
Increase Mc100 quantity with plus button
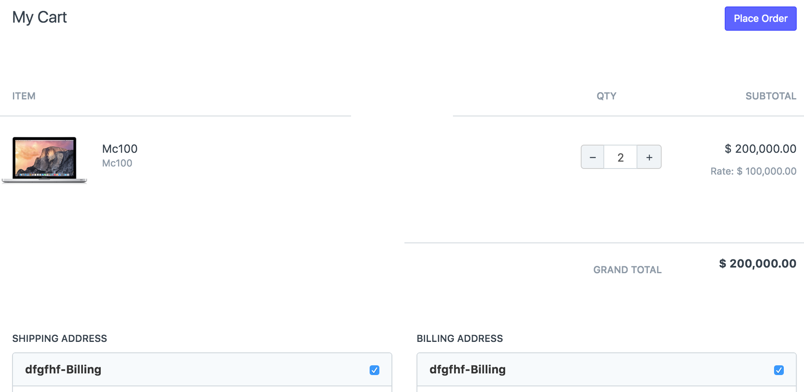point(649,157)
